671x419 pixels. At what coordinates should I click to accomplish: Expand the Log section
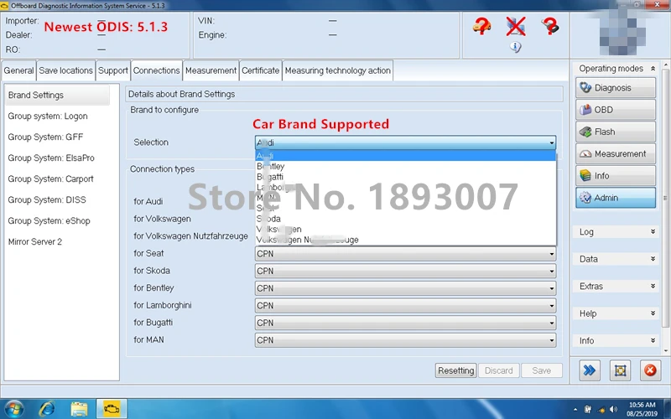[x=653, y=232]
